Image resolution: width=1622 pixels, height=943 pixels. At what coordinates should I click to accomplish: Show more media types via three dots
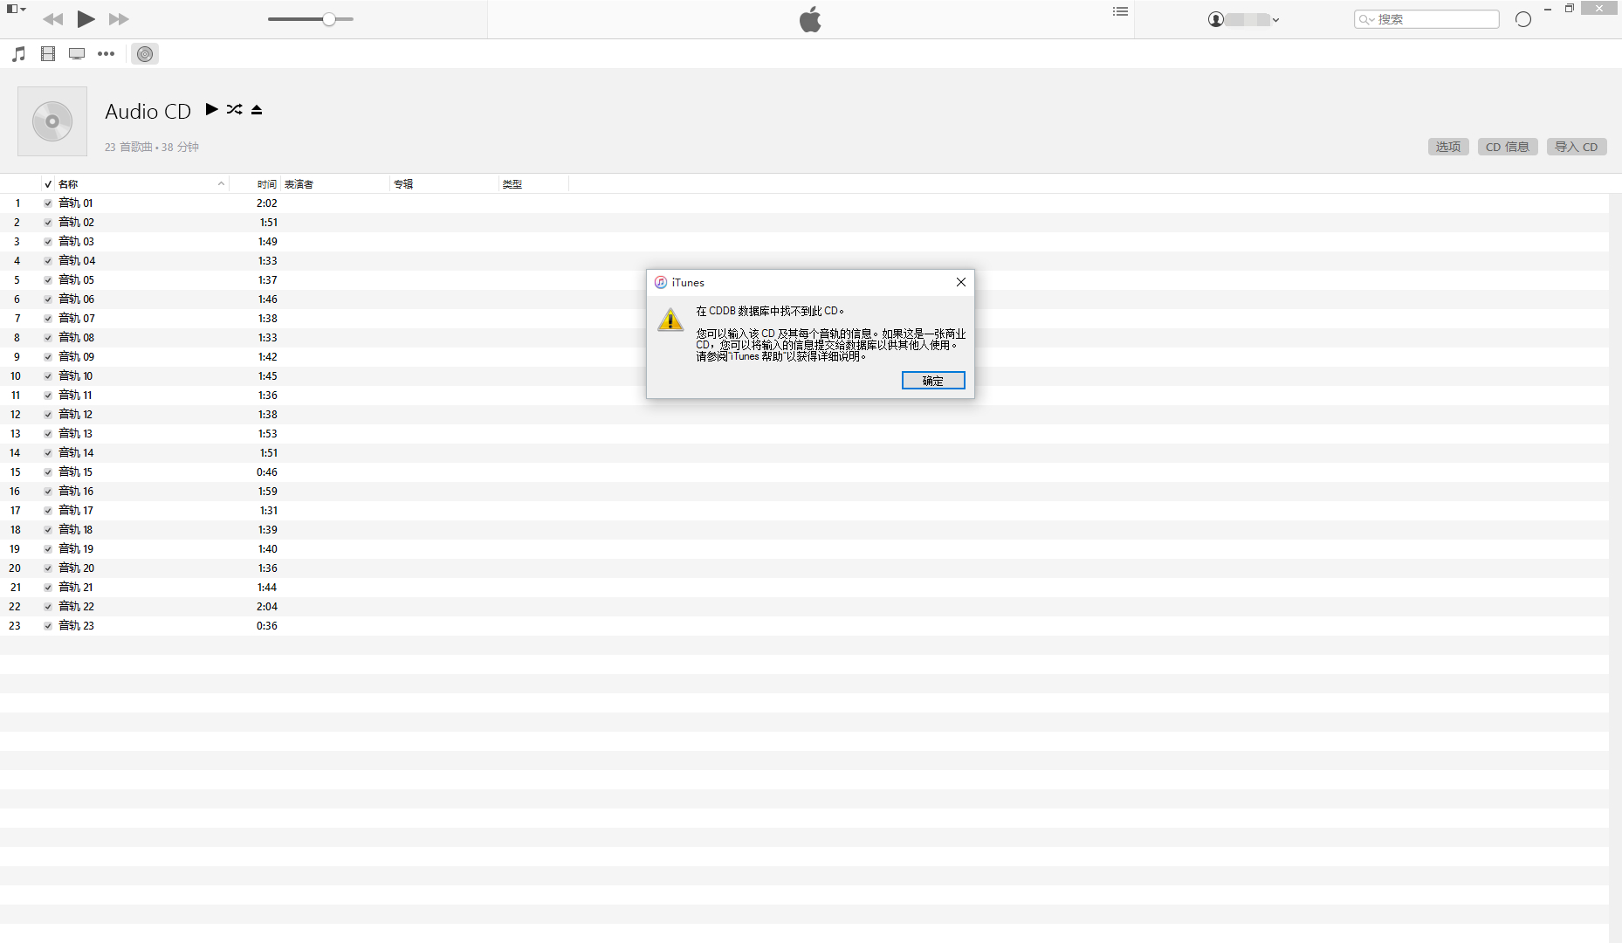tap(106, 54)
